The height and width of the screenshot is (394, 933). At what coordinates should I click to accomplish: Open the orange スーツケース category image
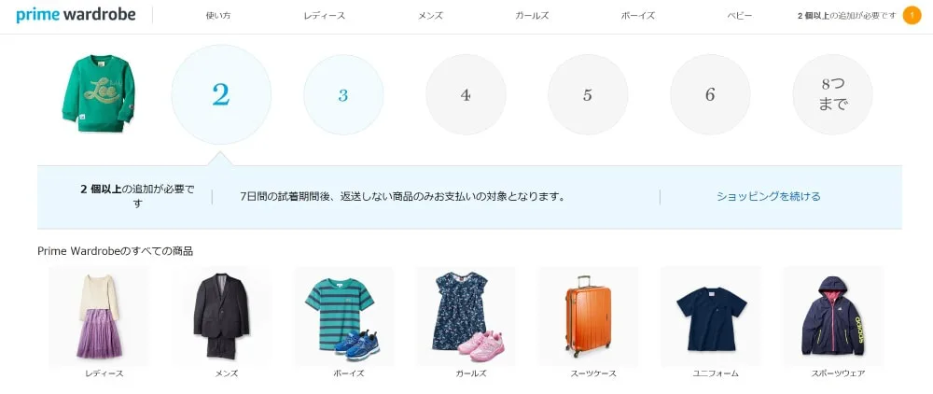[x=589, y=316]
